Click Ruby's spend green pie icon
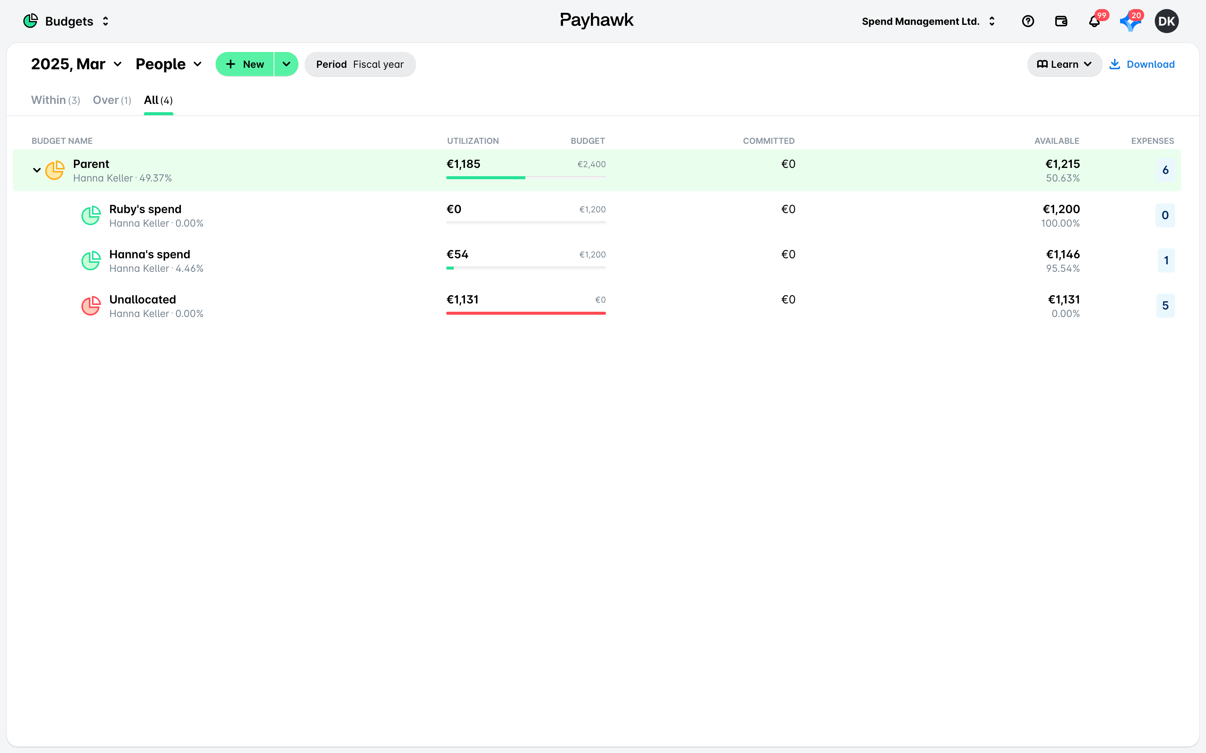1206x753 pixels. tap(91, 216)
